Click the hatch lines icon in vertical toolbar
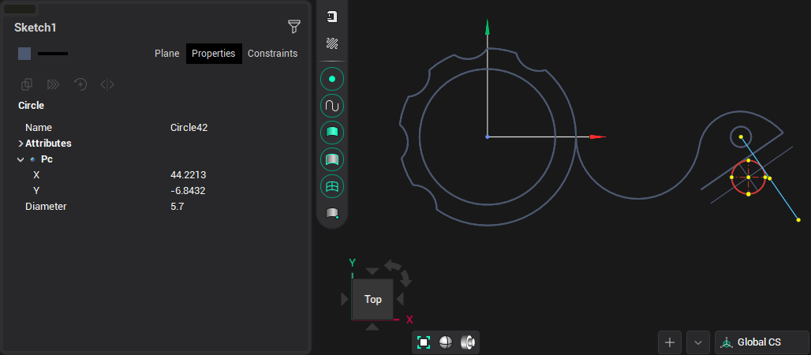811x355 pixels. [x=332, y=43]
